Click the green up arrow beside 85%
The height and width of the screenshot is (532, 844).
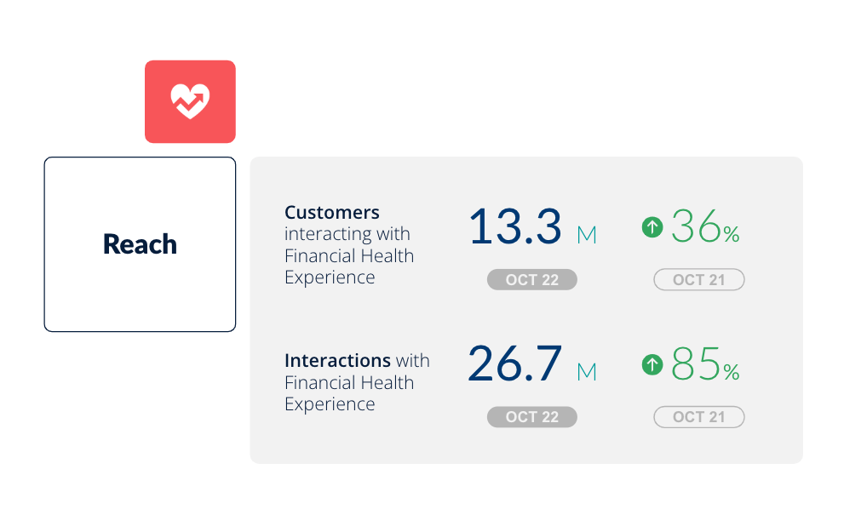[x=652, y=365]
